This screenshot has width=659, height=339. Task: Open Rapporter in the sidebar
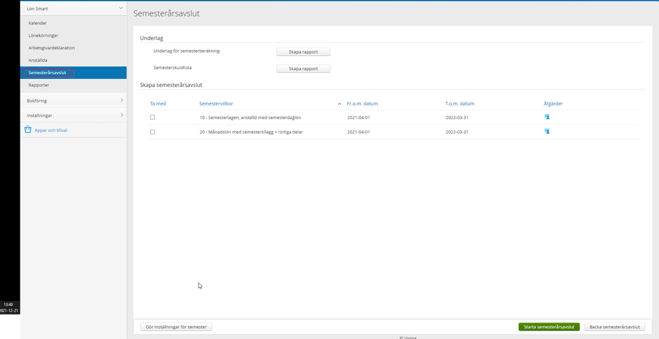click(39, 85)
